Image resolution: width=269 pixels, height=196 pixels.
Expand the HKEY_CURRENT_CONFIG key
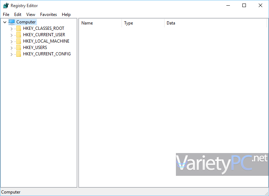(11, 54)
